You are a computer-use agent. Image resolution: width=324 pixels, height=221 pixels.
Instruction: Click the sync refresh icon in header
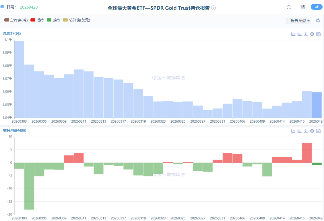tap(289, 7)
